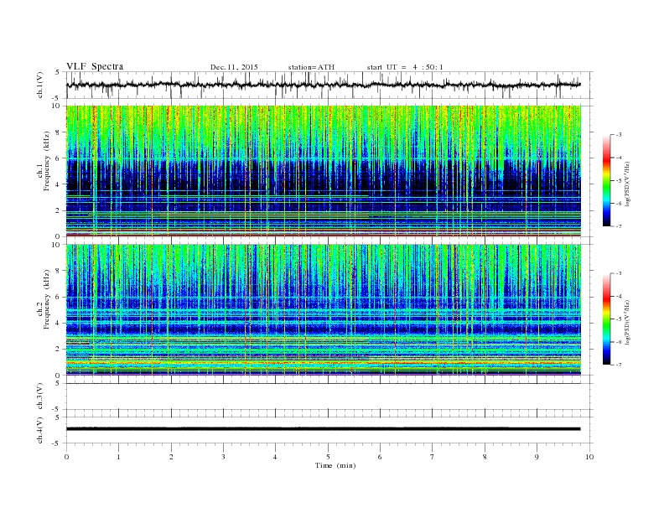The image size is (664, 513).
Task: Click time axis tick label '8'
Action: (x=485, y=457)
